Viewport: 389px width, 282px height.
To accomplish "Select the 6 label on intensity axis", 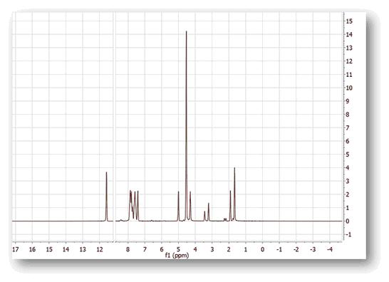I will 348,141.
